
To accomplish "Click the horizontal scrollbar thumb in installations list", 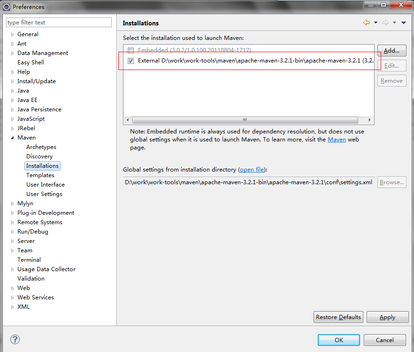I will [x=245, y=120].
